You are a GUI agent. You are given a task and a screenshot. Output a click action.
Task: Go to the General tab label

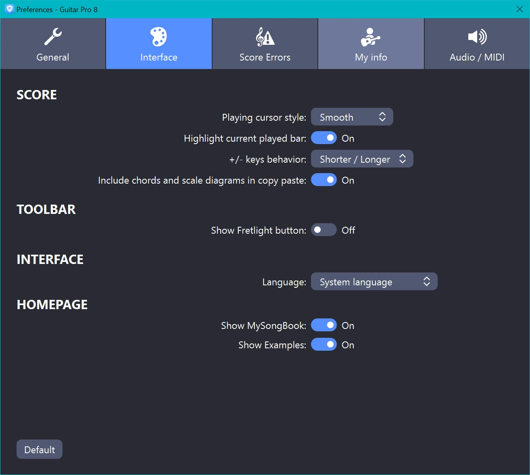(x=53, y=57)
